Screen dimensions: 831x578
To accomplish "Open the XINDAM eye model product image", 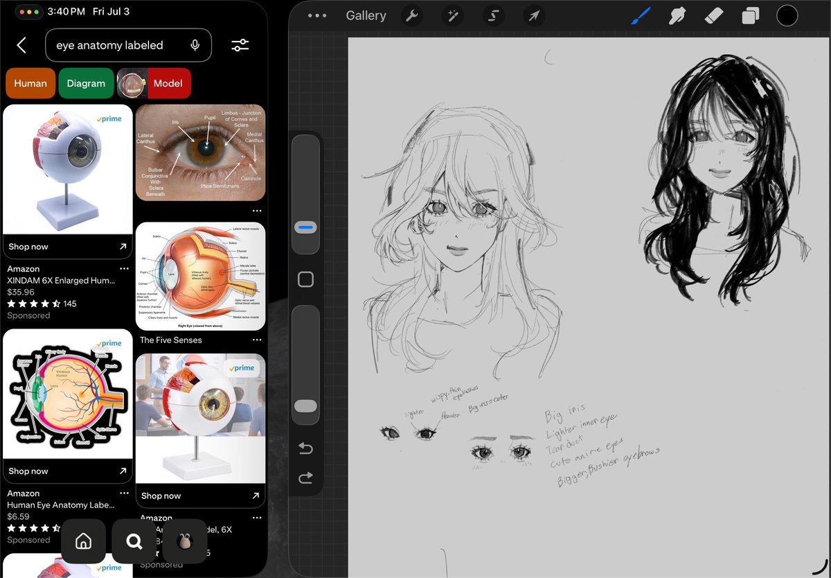I will click(68, 170).
